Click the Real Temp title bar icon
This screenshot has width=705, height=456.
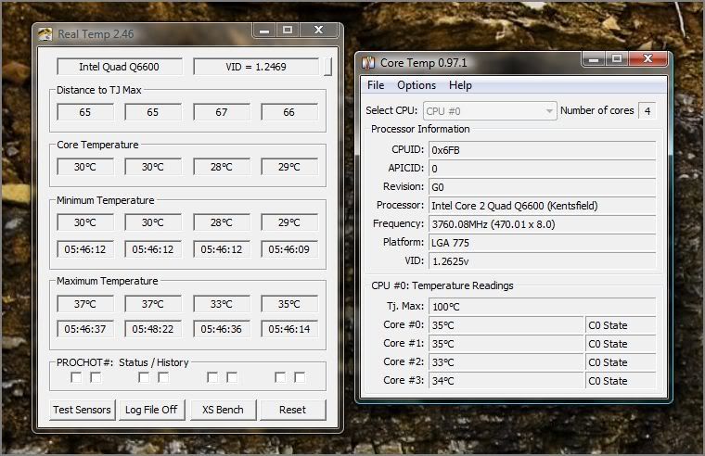pyautogui.click(x=45, y=34)
